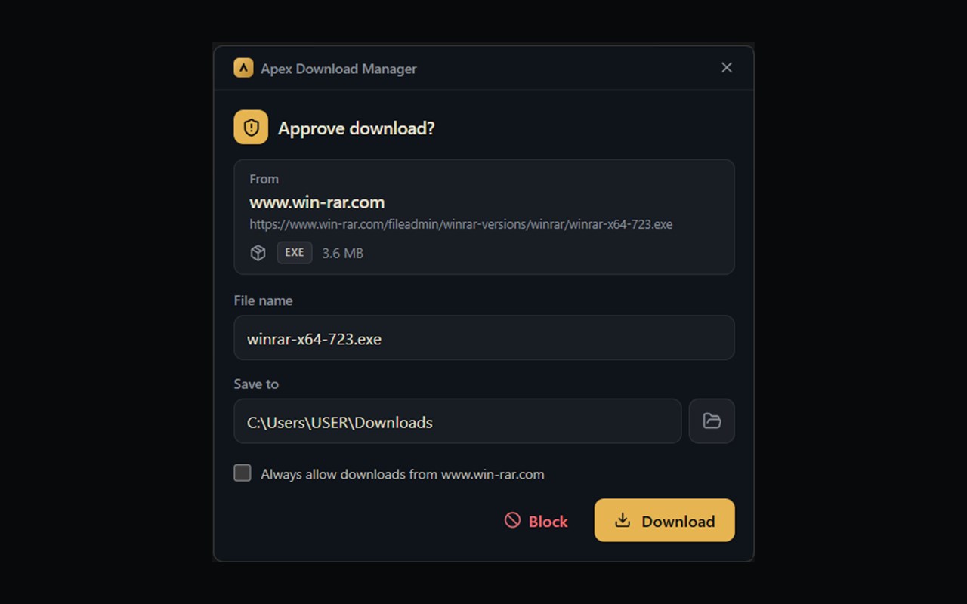967x604 pixels.
Task: Click the yellow shield warning icon
Action: coord(251,128)
